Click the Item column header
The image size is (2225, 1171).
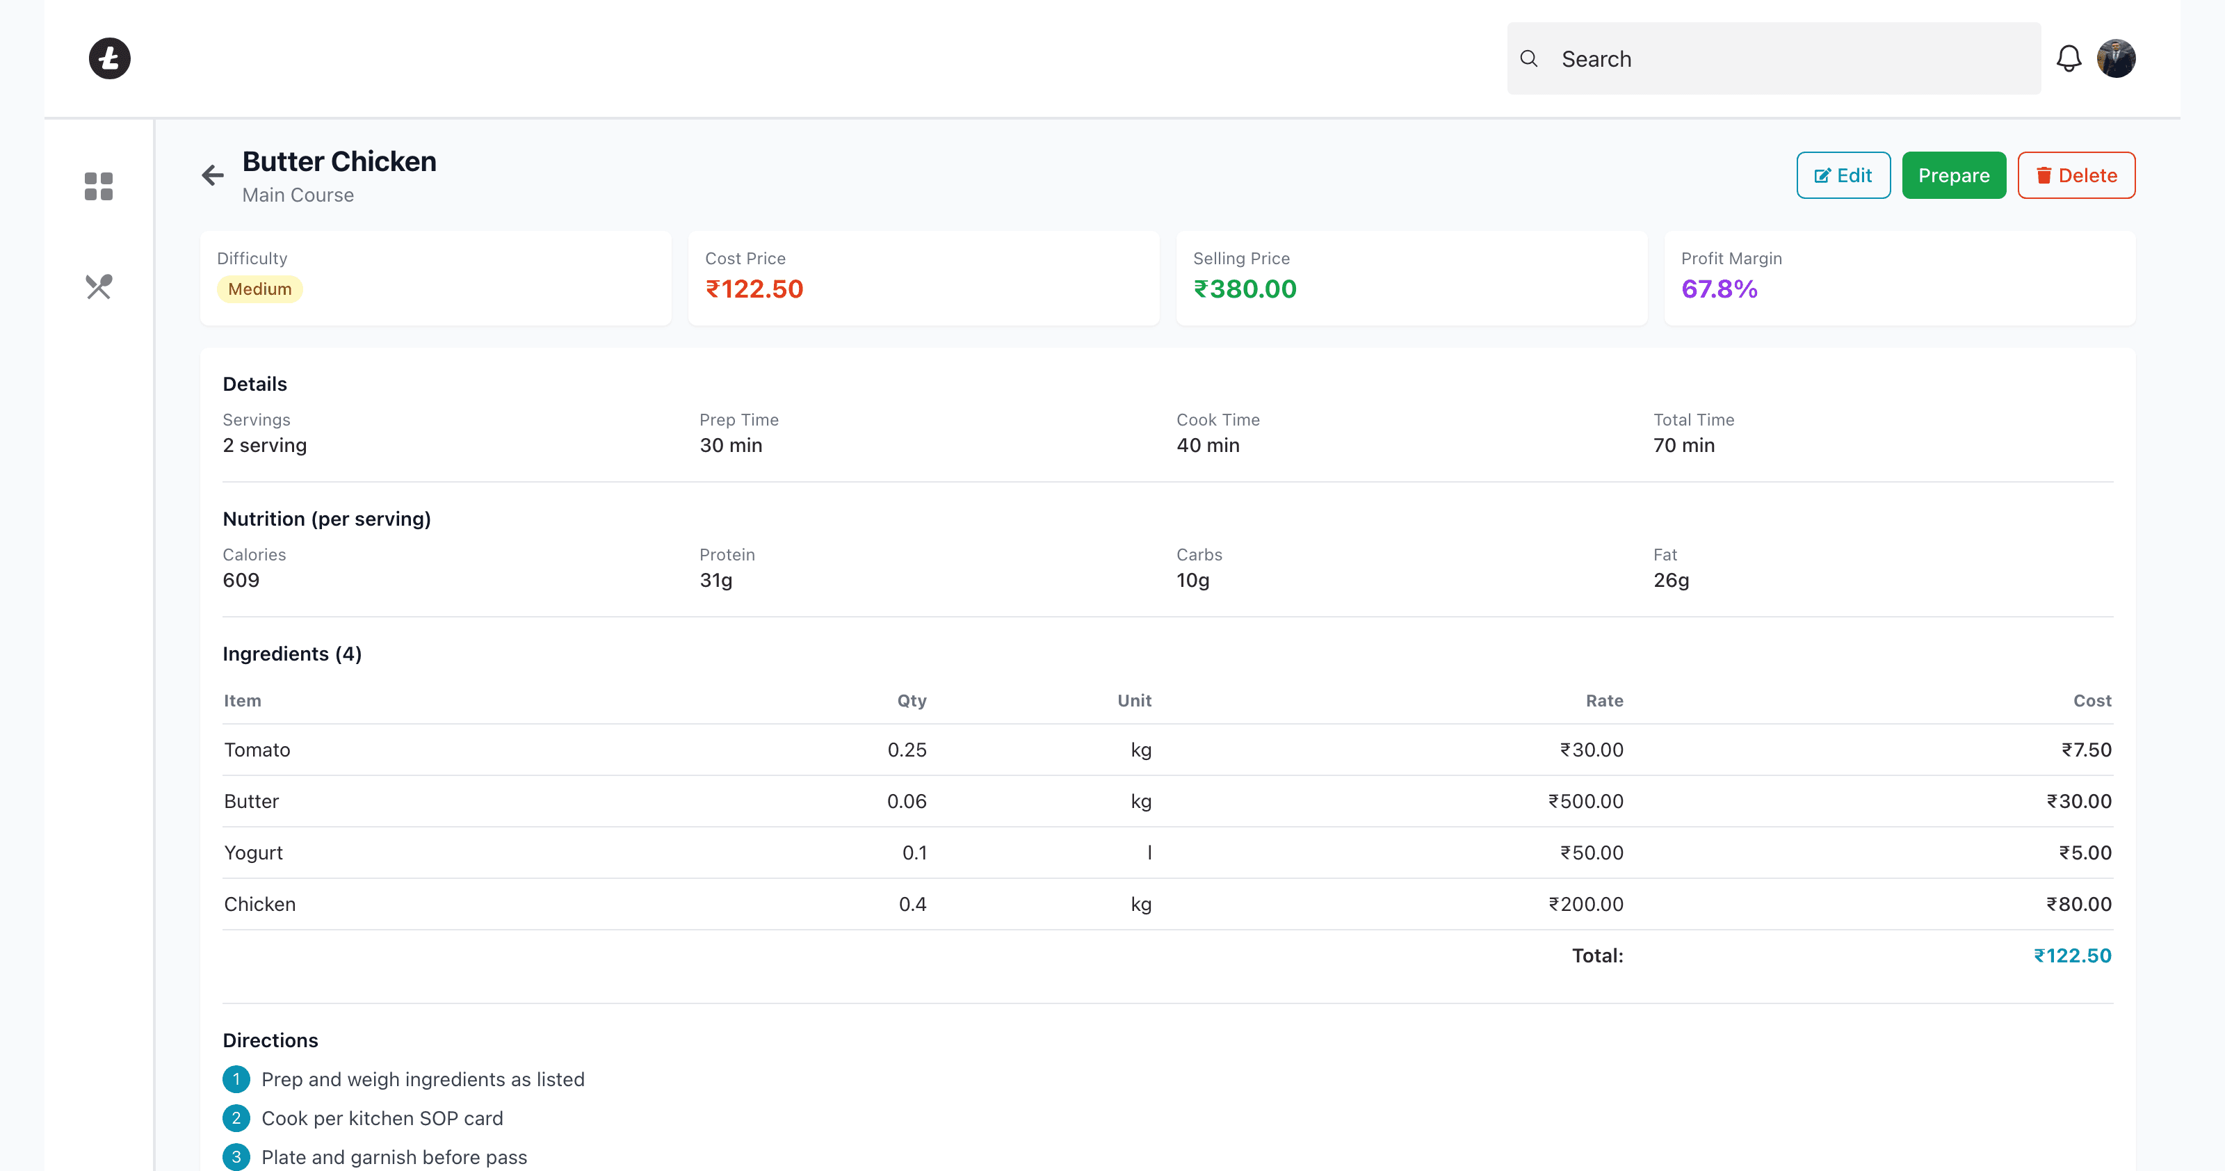(243, 700)
